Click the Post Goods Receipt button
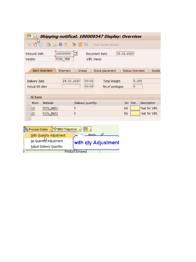The width and height of the screenshot is (196, 262). point(106,45)
